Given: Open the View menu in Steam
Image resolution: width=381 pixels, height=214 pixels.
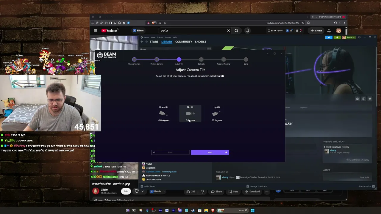Looking at the screenshot, I should click(153, 37).
